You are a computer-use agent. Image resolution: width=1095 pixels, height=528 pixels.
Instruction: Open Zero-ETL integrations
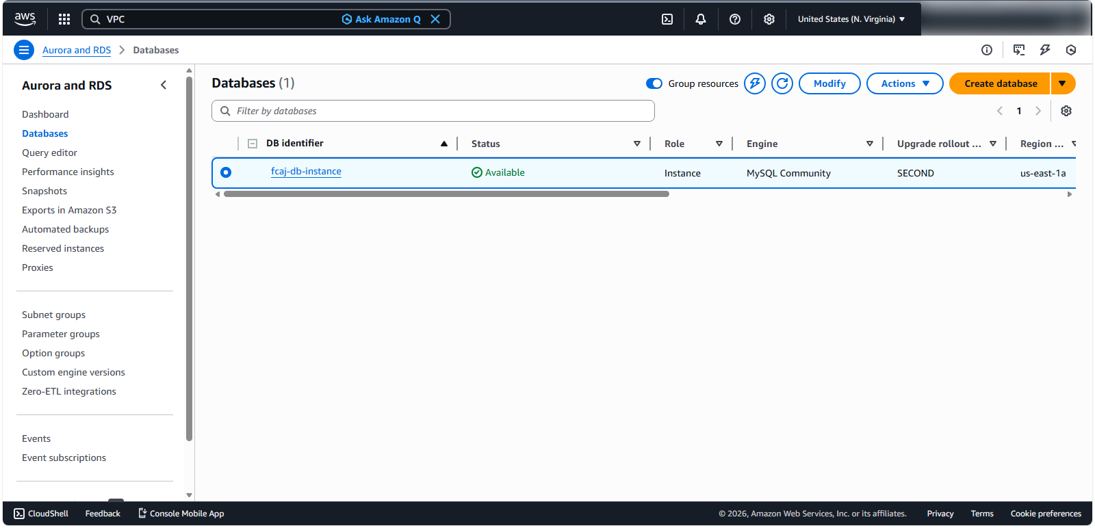69,391
